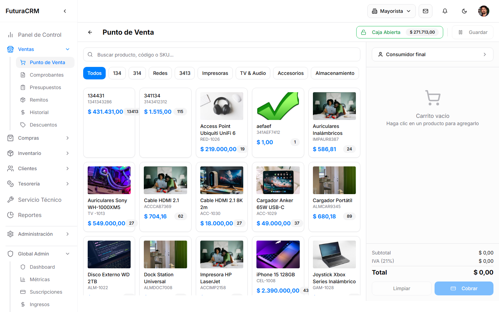This screenshot has height=312, width=499.
Task: Click the Cobrar checkout button
Action: click(x=464, y=288)
